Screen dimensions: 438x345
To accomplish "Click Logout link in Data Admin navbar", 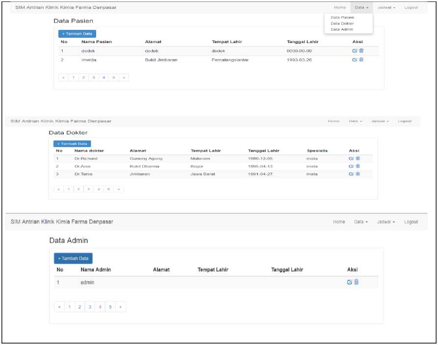I will 411,222.
